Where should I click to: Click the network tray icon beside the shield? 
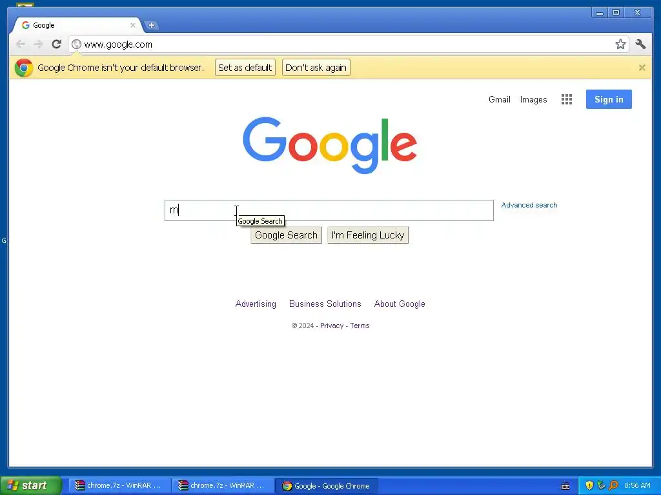pos(601,485)
